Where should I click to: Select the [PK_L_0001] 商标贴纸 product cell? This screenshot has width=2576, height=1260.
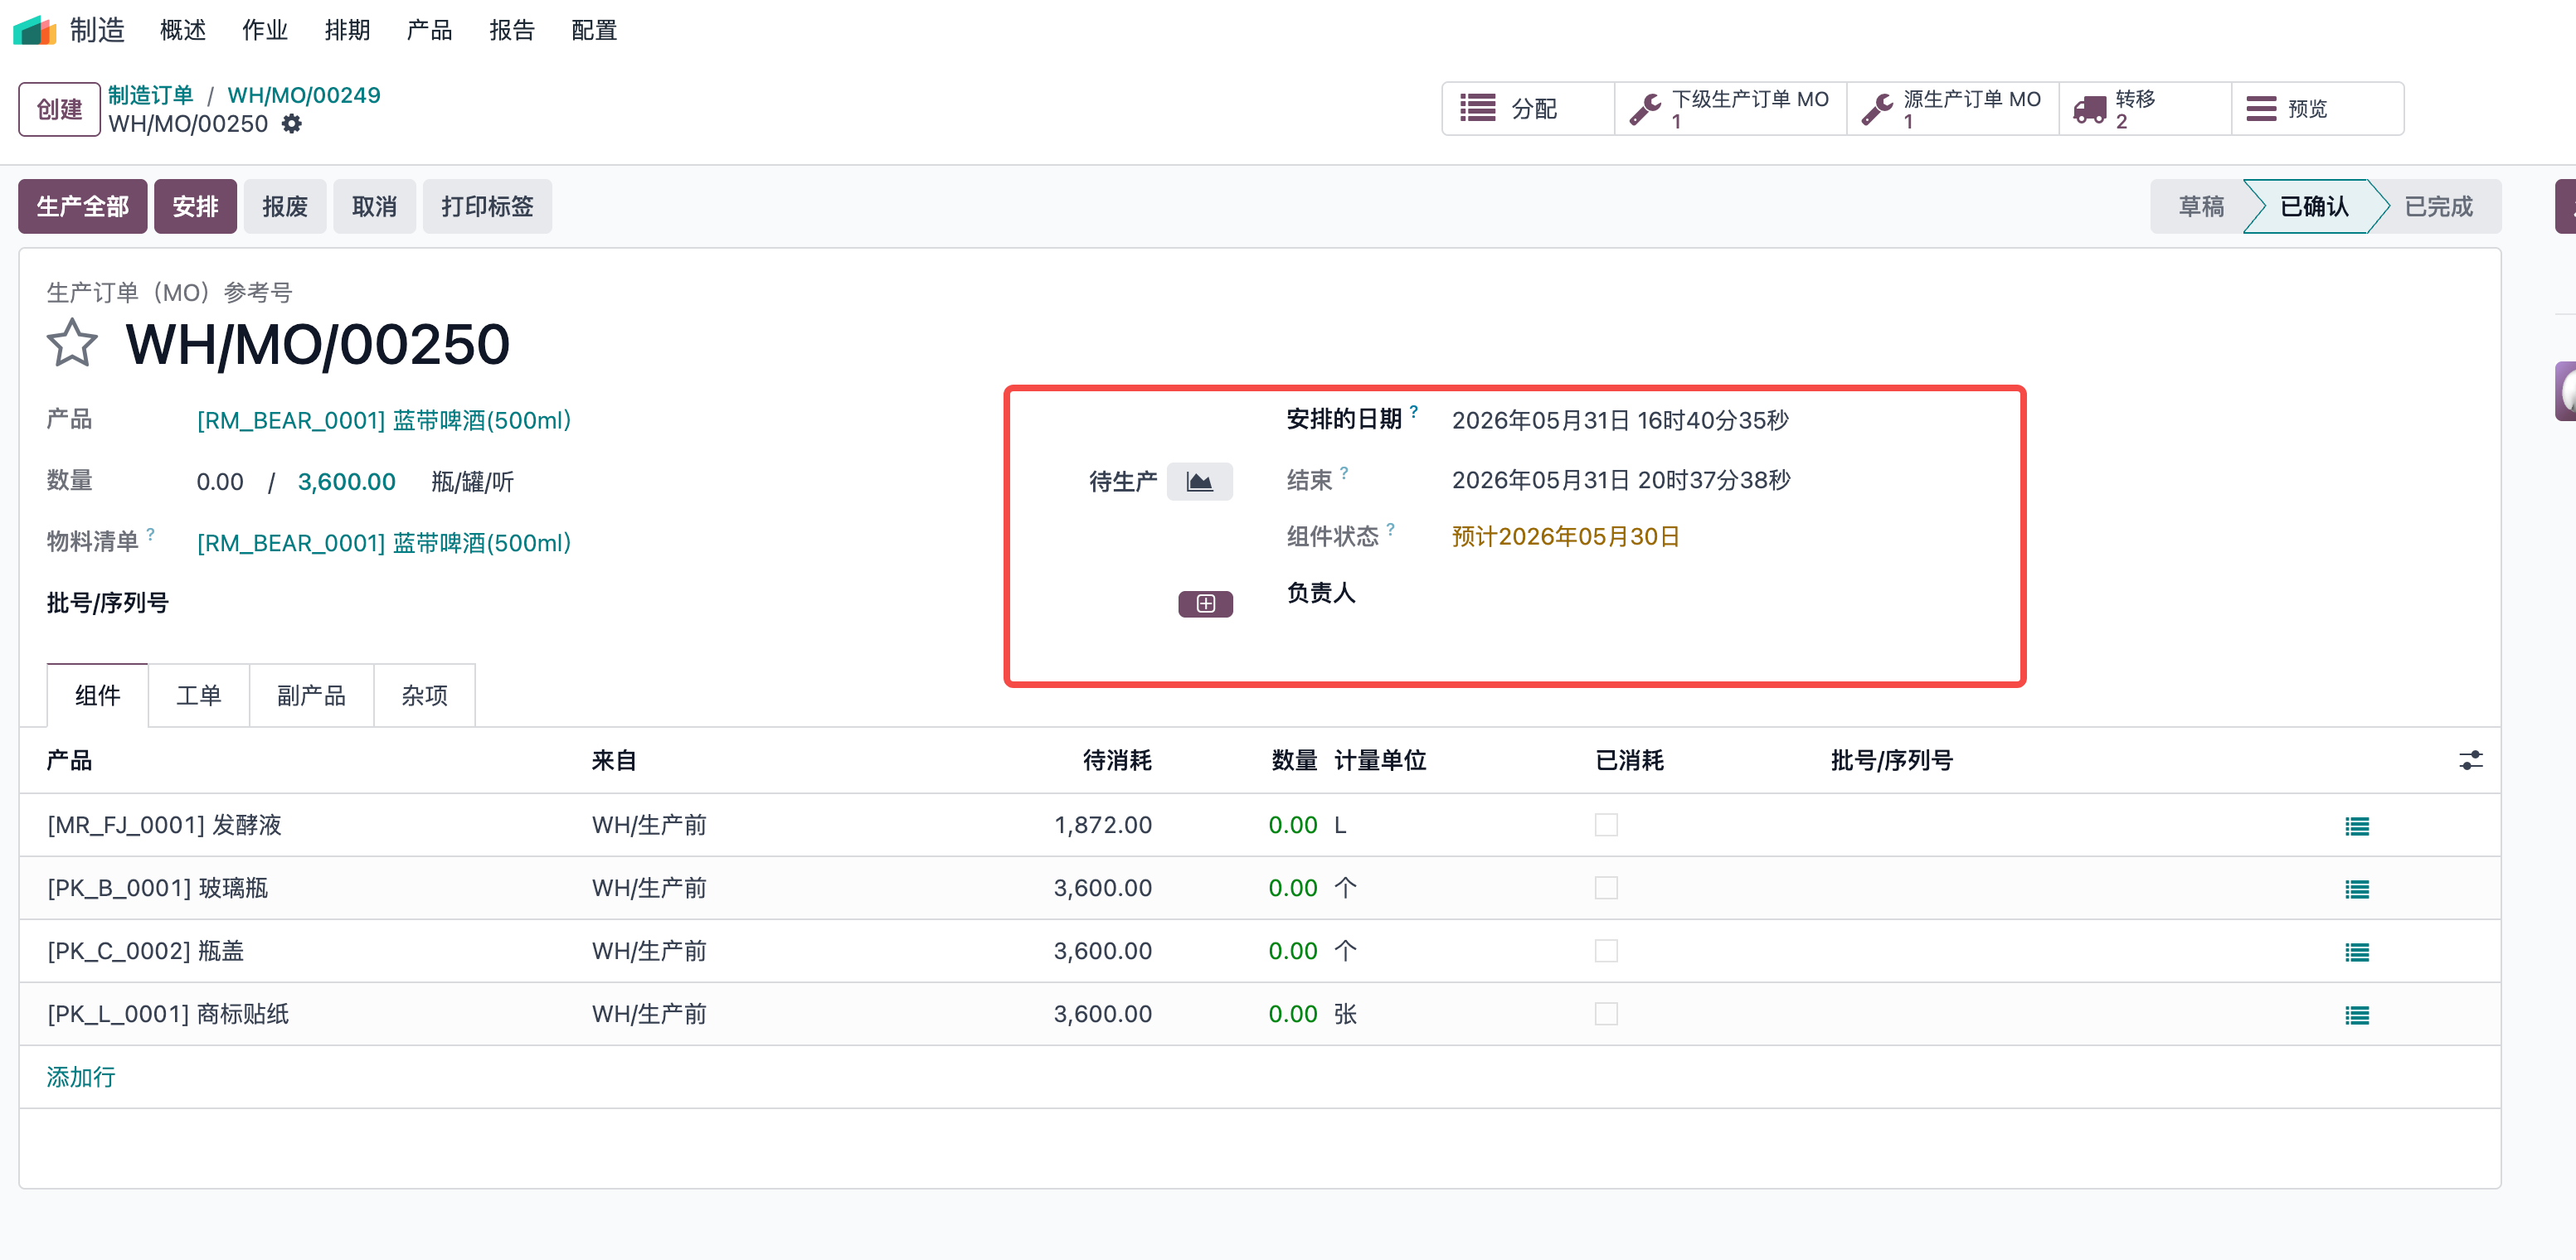pyautogui.click(x=168, y=1014)
